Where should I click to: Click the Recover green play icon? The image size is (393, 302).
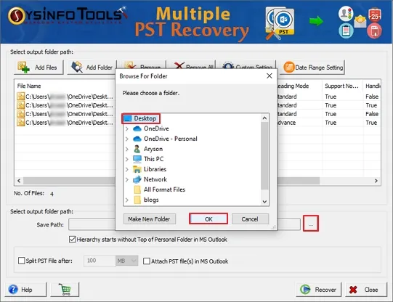305,290
